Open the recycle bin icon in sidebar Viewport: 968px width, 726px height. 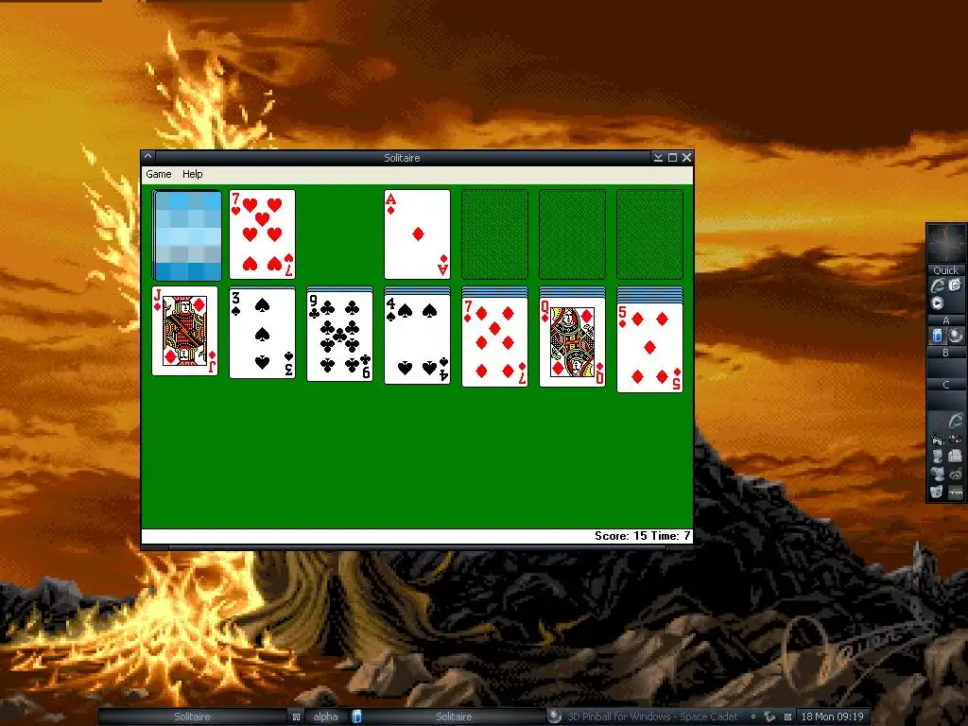tap(937, 492)
